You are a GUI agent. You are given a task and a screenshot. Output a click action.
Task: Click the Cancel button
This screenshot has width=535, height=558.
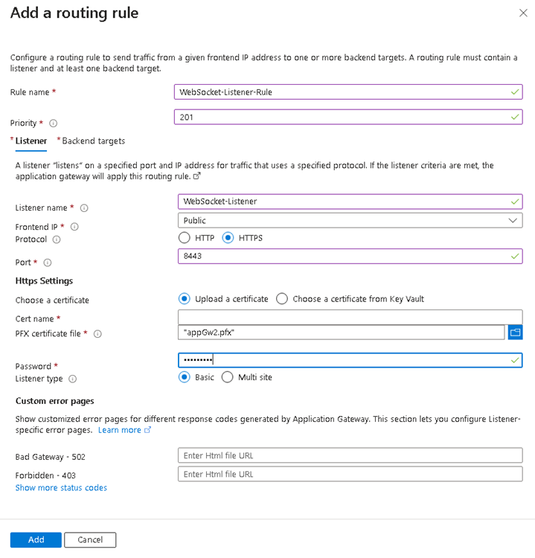[x=90, y=540]
